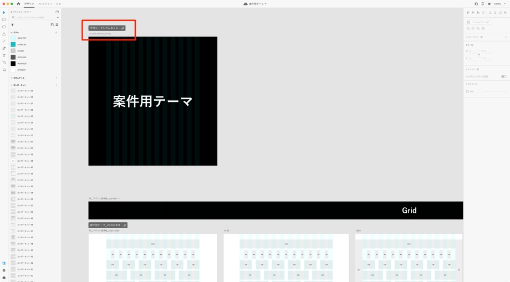Screen dimensions: 510x282
Task: Open the Layers panel icon
Action: (4, 270)
